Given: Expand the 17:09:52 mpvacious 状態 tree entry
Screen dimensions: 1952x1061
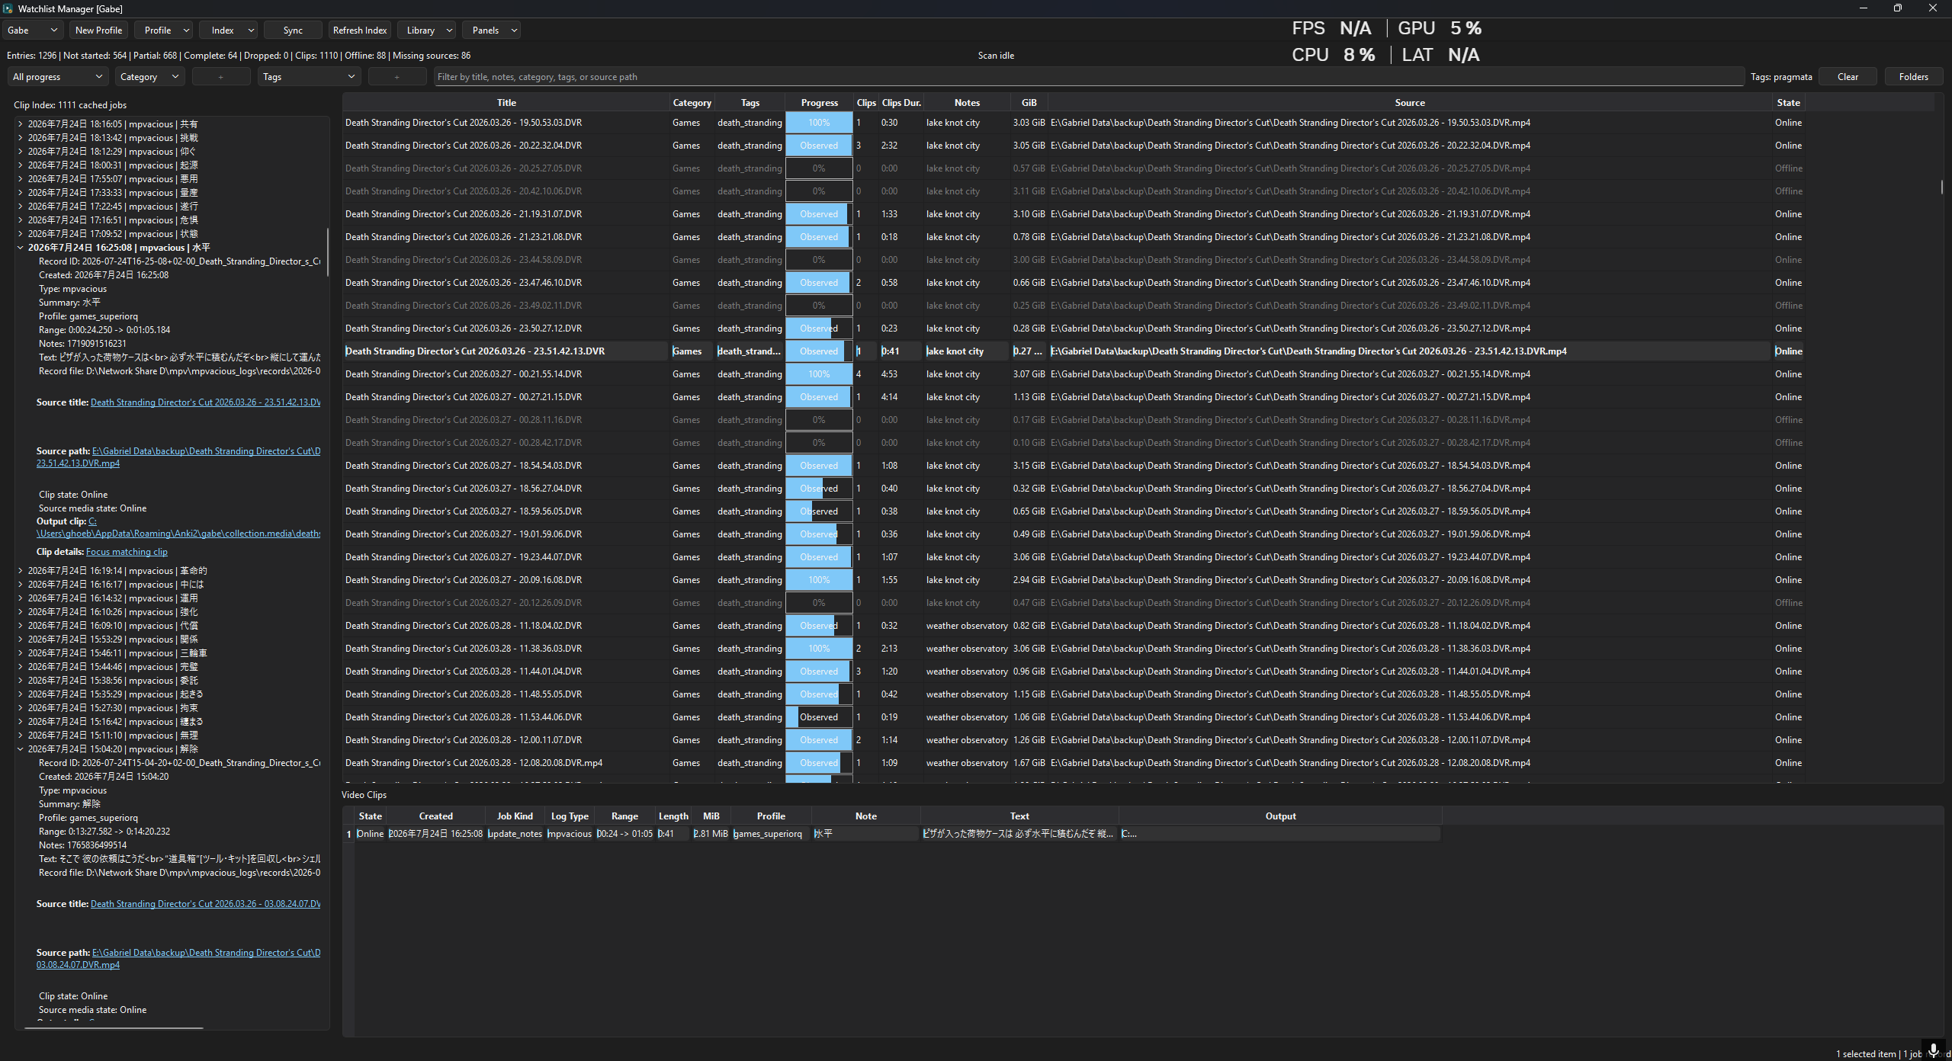Looking at the screenshot, I should [x=21, y=234].
